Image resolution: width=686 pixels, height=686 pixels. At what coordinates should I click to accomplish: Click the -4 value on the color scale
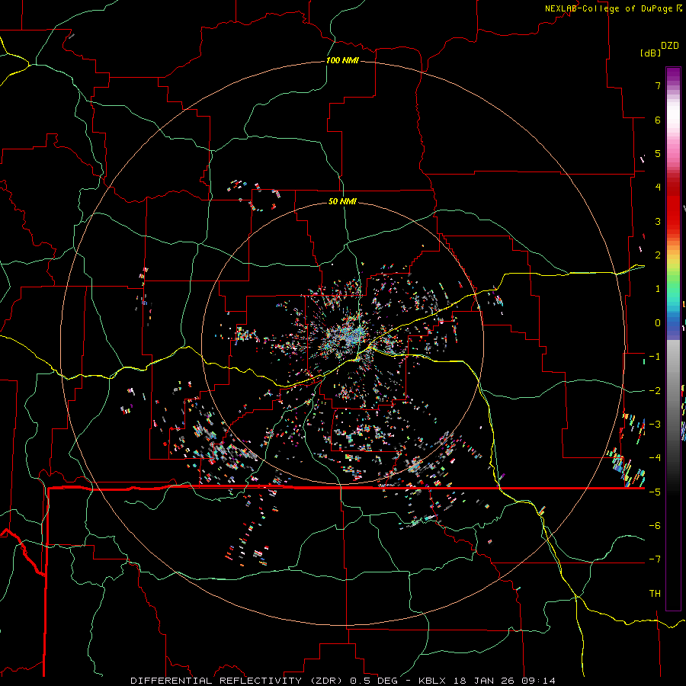coord(655,457)
